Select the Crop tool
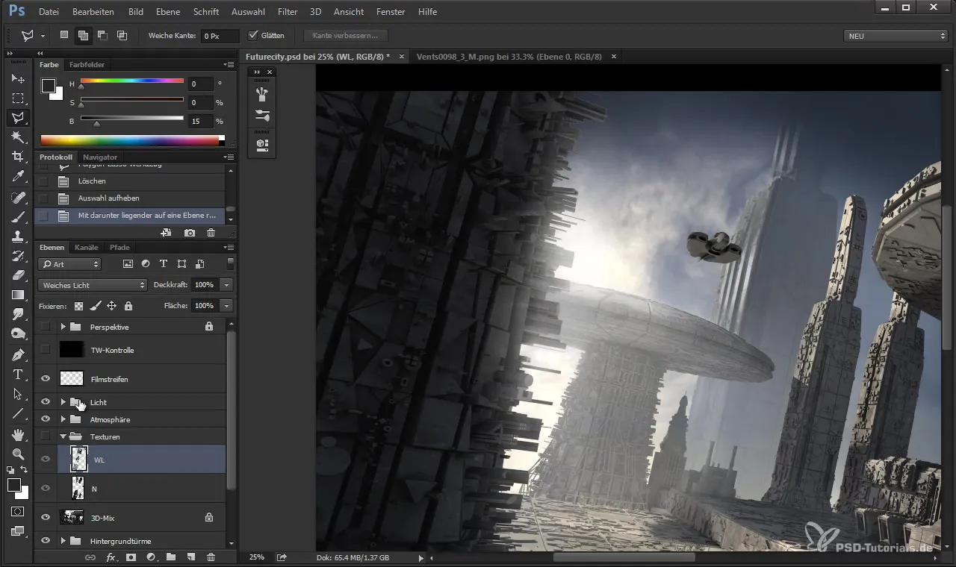 tap(18, 157)
